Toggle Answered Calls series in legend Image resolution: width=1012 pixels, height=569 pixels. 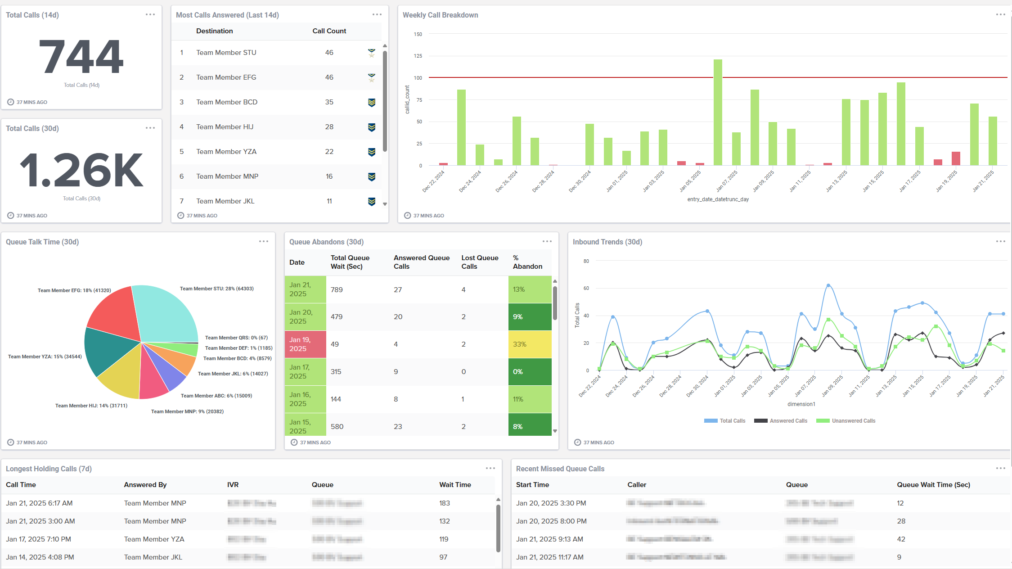pos(781,421)
